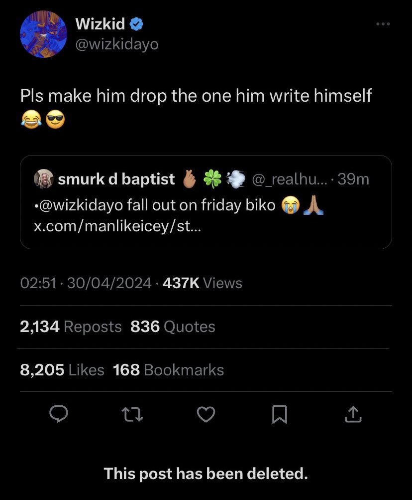
Task: Open the 437K Views analytics
Action: pos(202,283)
